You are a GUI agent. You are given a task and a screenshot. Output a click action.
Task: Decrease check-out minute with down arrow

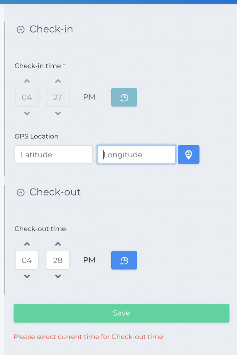click(x=58, y=276)
